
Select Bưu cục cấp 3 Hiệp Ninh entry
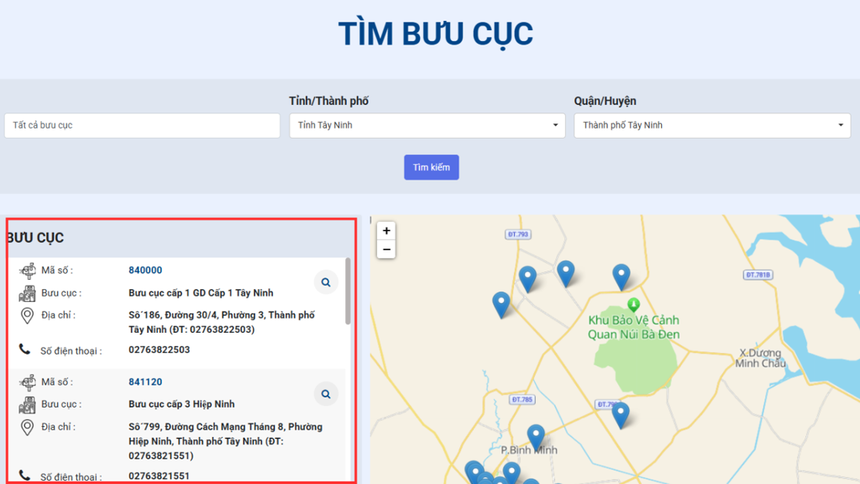point(181,404)
